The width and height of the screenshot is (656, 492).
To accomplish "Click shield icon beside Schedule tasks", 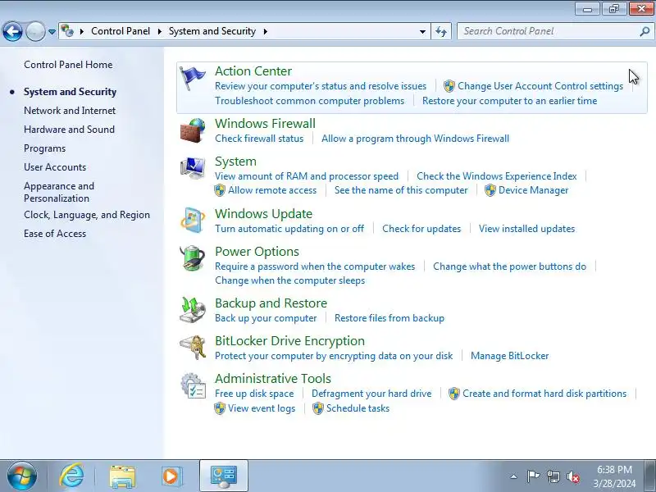I will 318,408.
